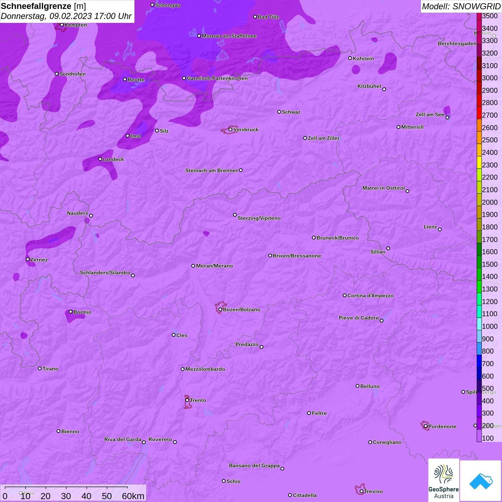The width and height of the screenshot is (502, 502).
Task: Click the 'Bad Tölz' label
Action: coord(268,17)
